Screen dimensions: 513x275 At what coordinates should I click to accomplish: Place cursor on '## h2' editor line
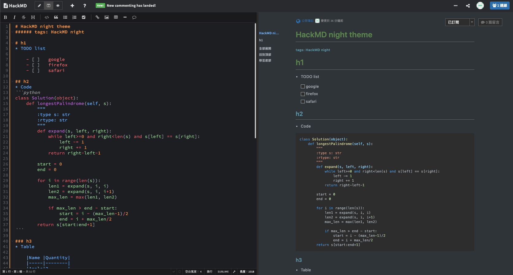pos(22,82)
